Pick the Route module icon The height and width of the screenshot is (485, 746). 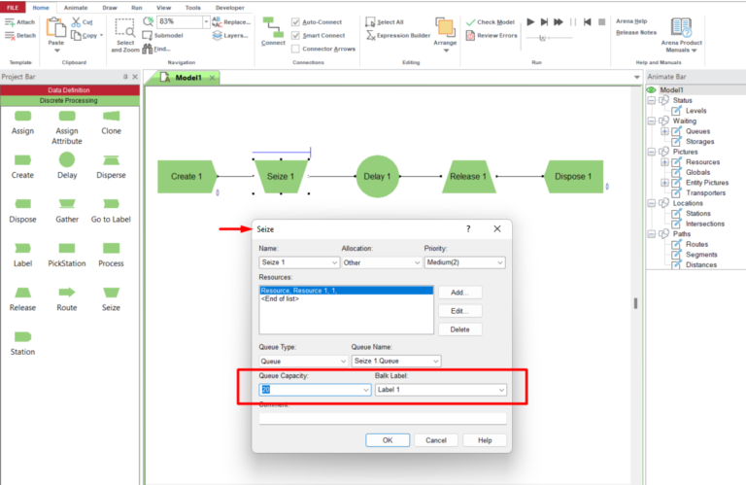67,293
